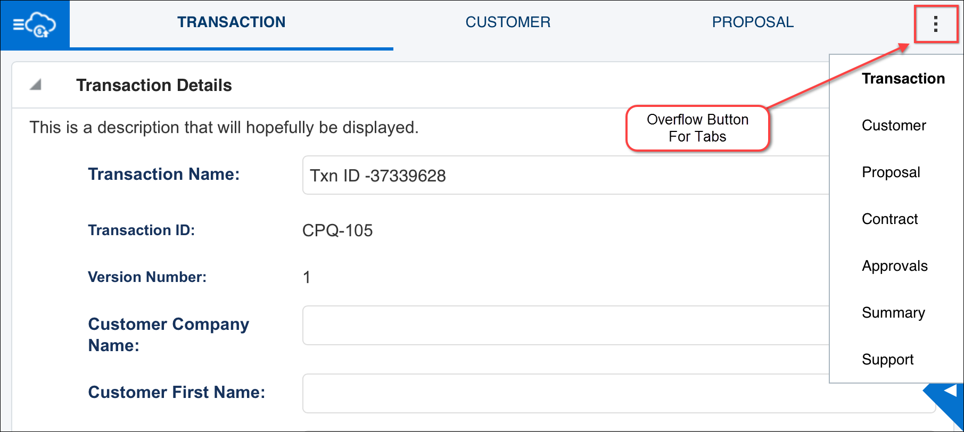Click the Transaction ID value CPQ-105
The height and width of the screenshot is (432, 964).
[337, 230]
